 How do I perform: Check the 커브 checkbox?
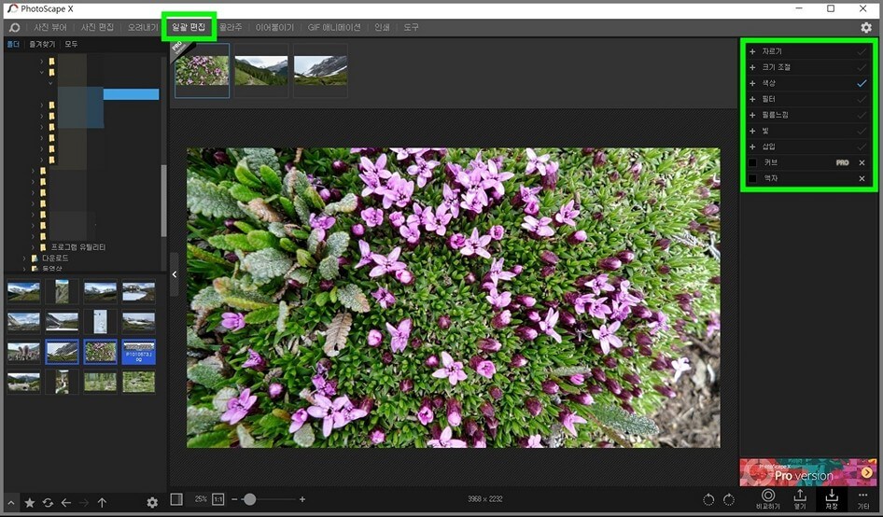pyautogui.click(x=752, y=162)
